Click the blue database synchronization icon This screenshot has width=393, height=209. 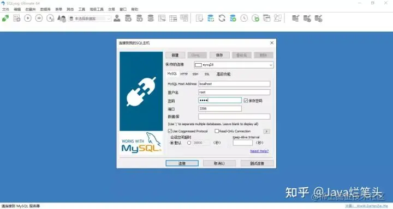click(x=211, y=19)
